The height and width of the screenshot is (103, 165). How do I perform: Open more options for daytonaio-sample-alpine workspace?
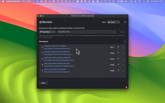[123, 65]
